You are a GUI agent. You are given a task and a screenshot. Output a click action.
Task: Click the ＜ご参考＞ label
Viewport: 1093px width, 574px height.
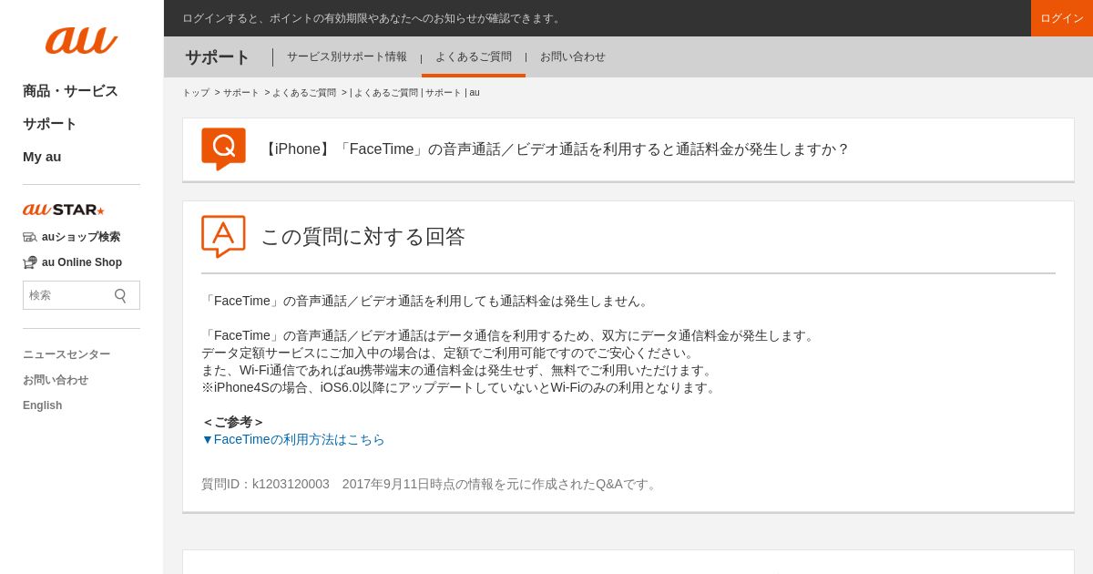coord(232,422)
